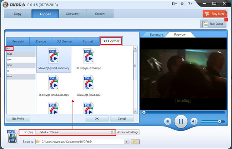Screen dimensions: 232x149
Task: Click scroll up arrow of profile list
Action: point(135,49)
